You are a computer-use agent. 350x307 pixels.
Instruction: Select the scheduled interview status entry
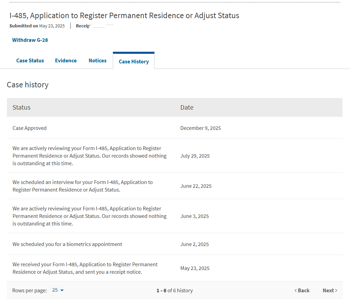[83, 186]
